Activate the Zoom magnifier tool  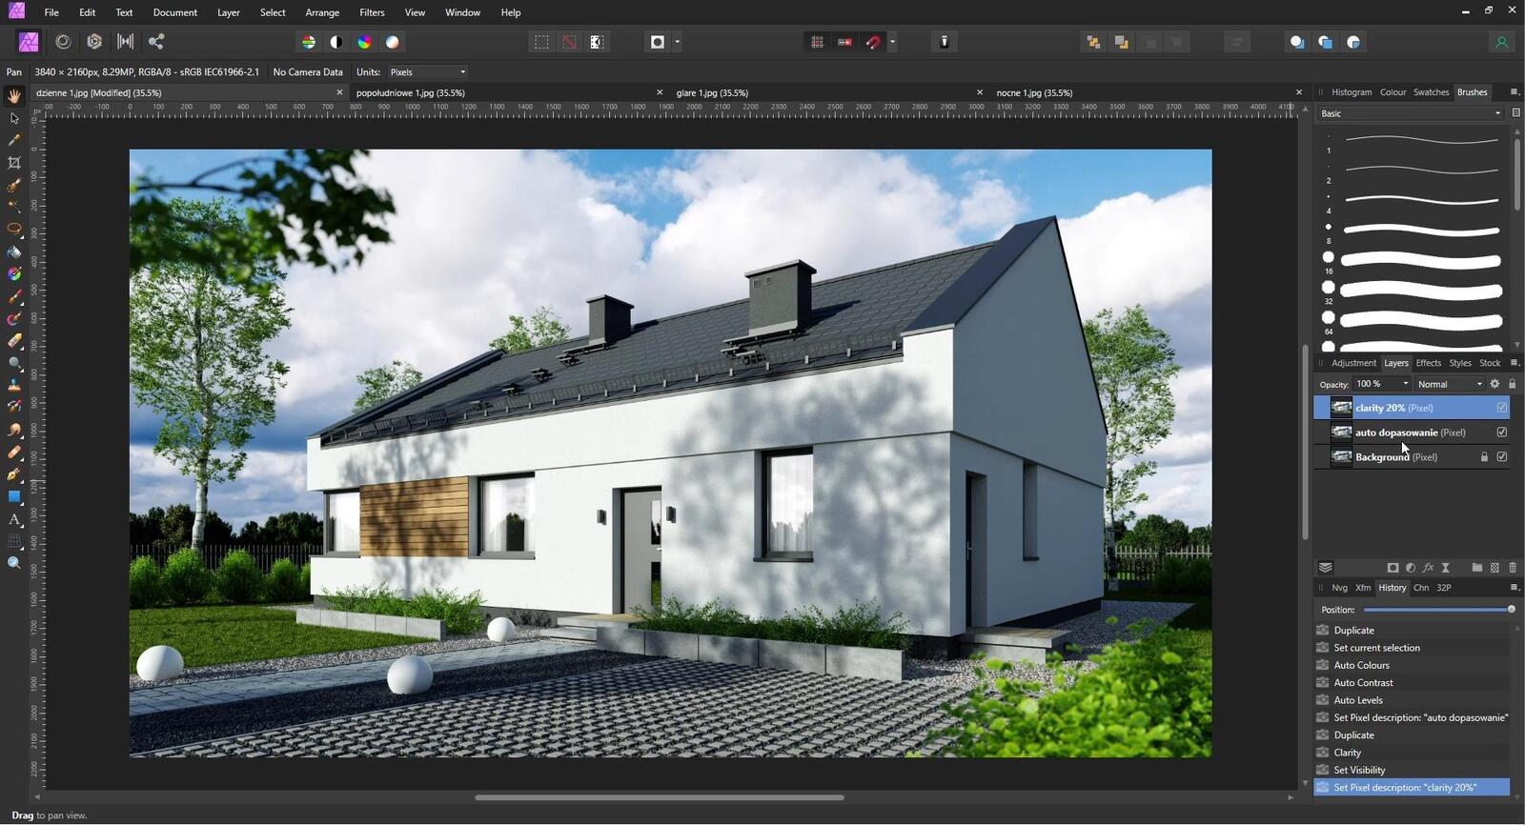tap(14, 563)
